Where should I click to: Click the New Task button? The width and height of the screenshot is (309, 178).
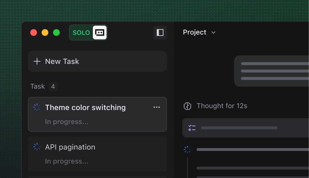pos(97,61)
